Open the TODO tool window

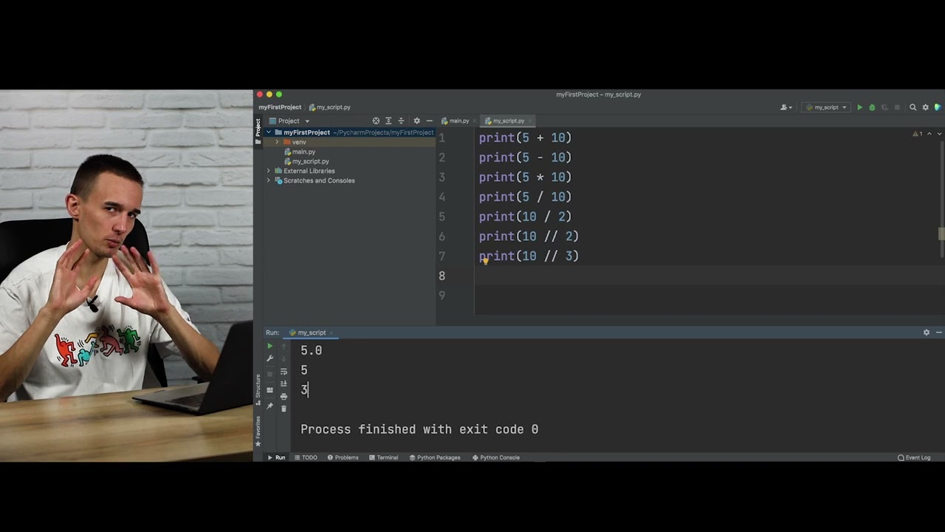point(306,457)
